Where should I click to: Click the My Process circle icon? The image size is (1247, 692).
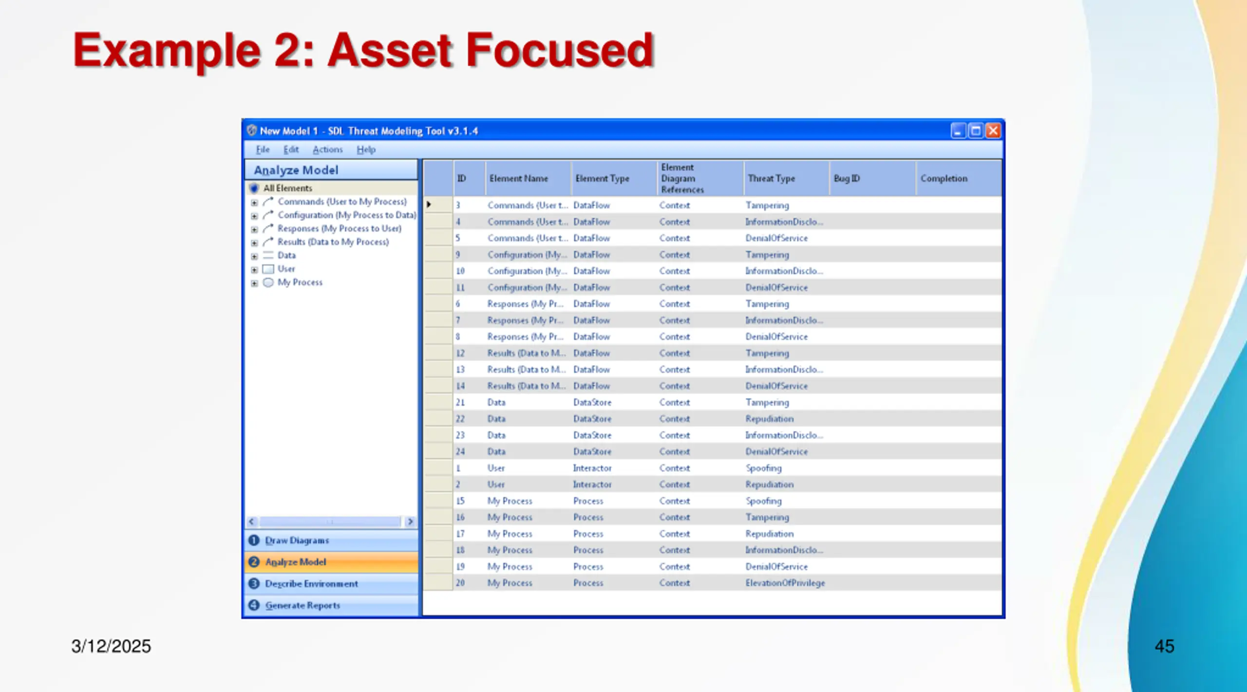point(268,282)
